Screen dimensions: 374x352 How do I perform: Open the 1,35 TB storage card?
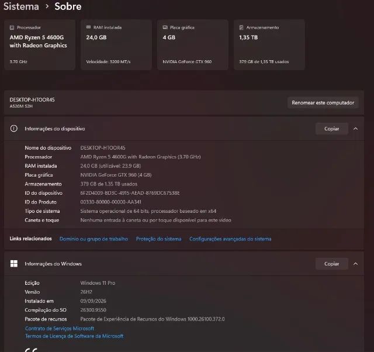[x=269, y=44]
